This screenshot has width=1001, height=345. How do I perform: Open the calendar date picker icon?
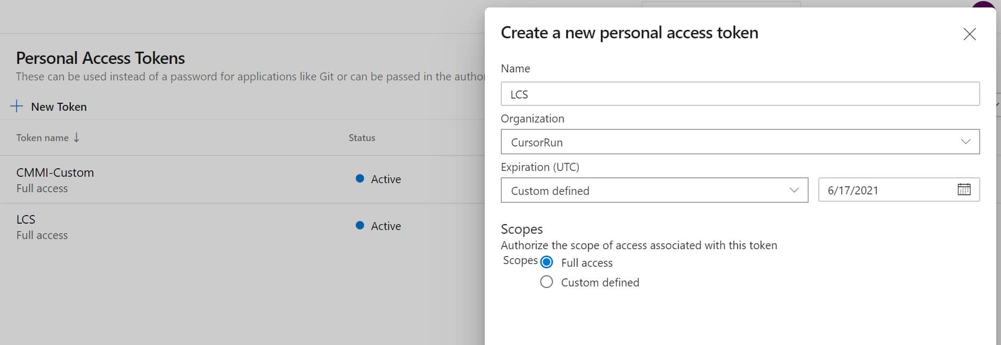click(964, 190)
